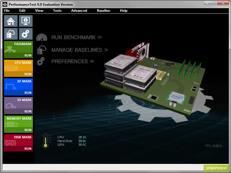
Task: Click the MANAGE BASELINES link
Action: pyautogui.click(x=80, y=50)
